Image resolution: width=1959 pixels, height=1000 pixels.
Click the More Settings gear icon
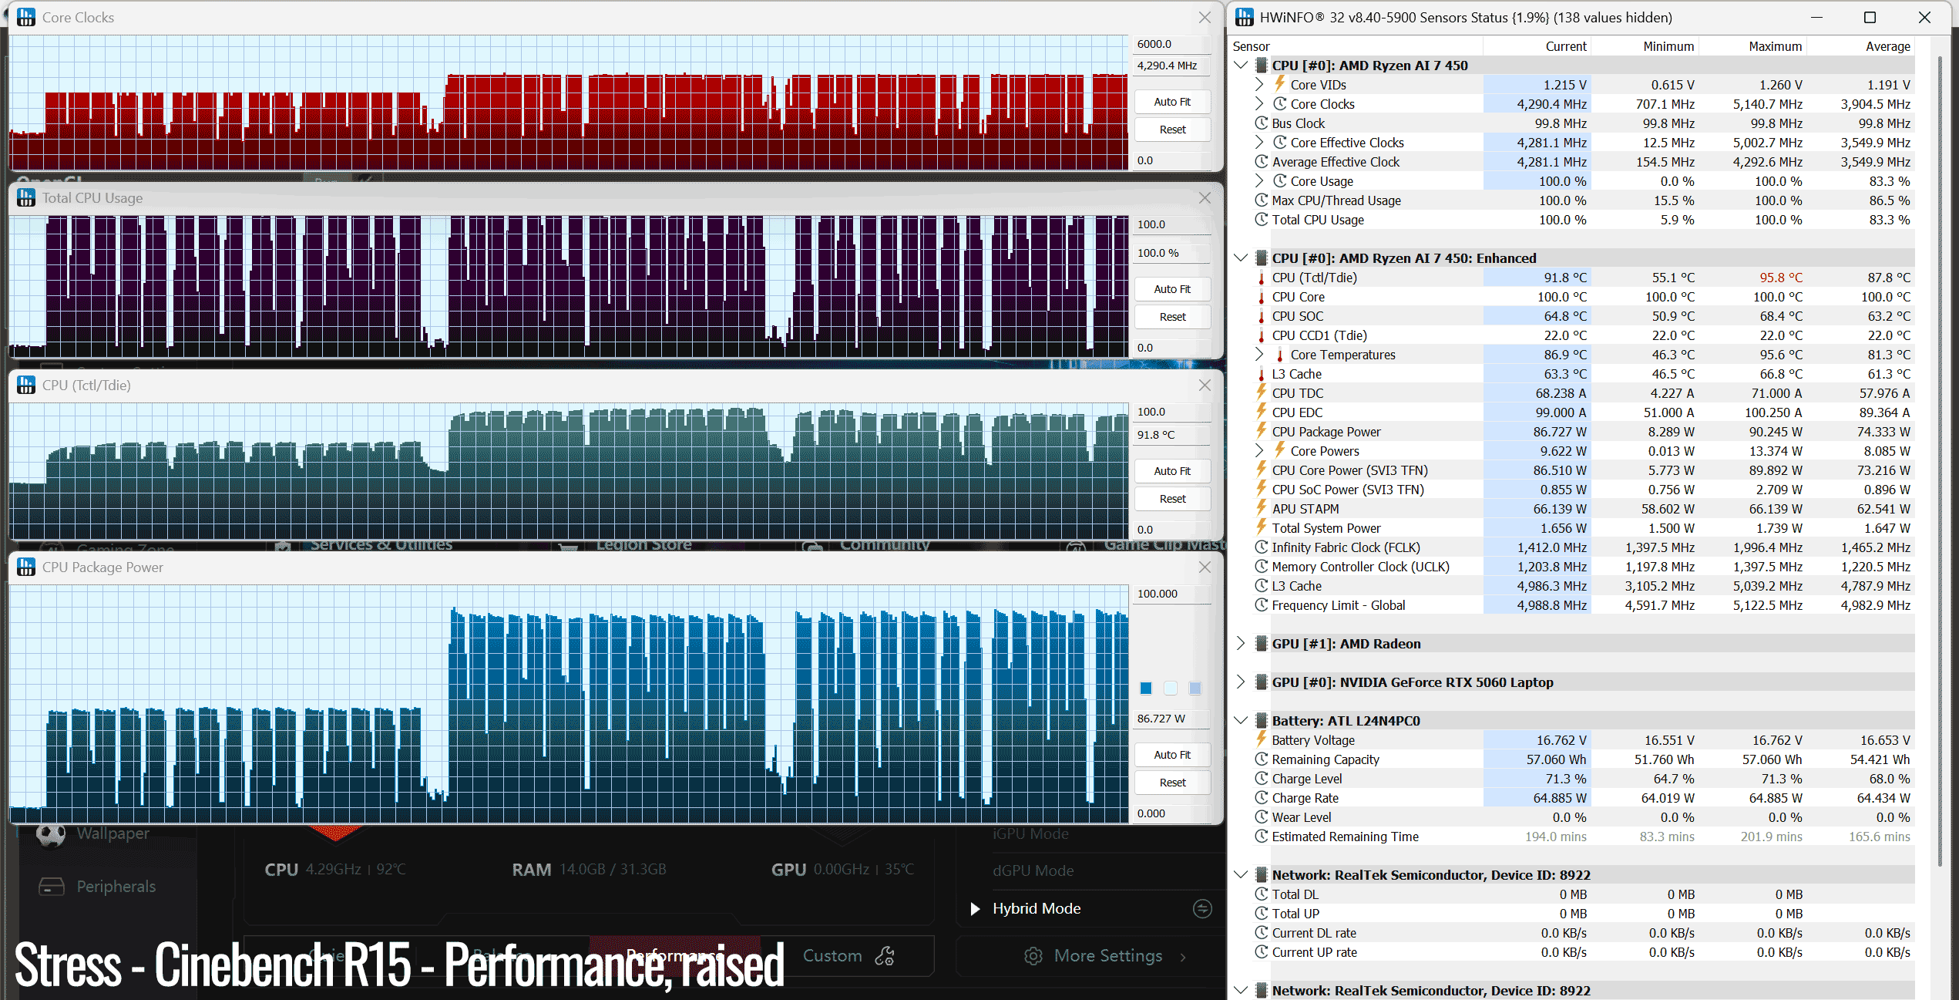point(1033,956)
